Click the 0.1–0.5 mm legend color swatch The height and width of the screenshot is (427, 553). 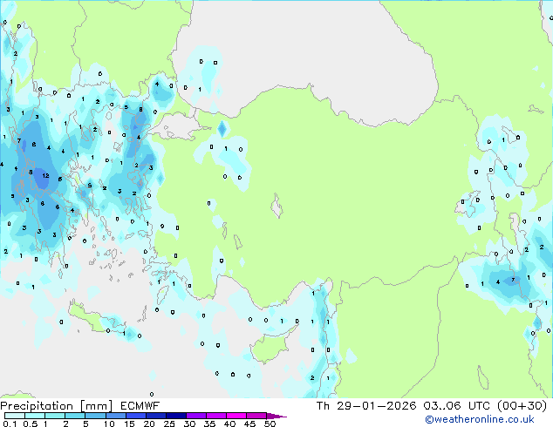click(x=15, y=416)
